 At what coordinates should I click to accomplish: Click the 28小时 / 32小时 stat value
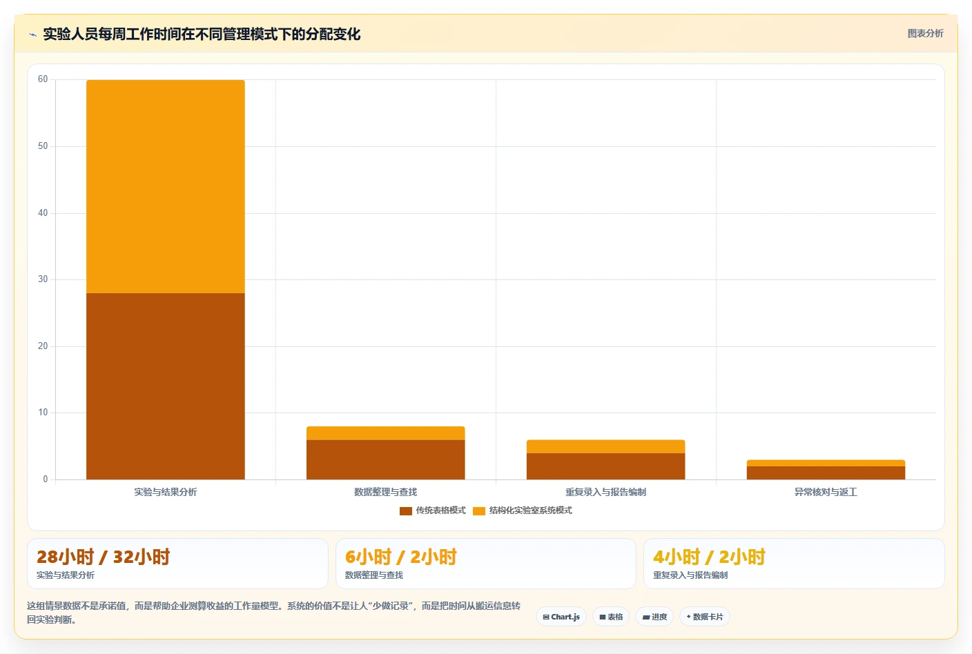click(x=104, y=557)
